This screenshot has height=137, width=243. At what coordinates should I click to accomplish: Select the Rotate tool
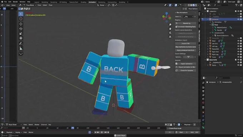click(x=21, y=29)
